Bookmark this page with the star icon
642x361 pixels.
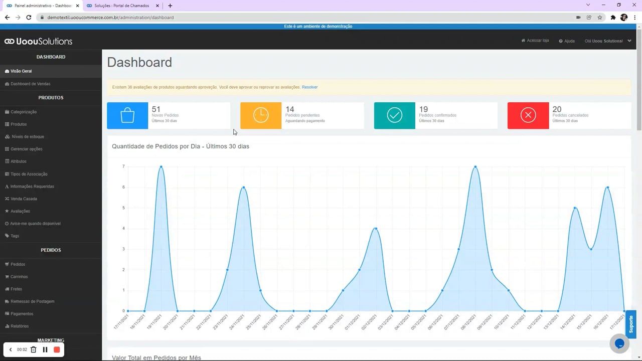[600, 17]
